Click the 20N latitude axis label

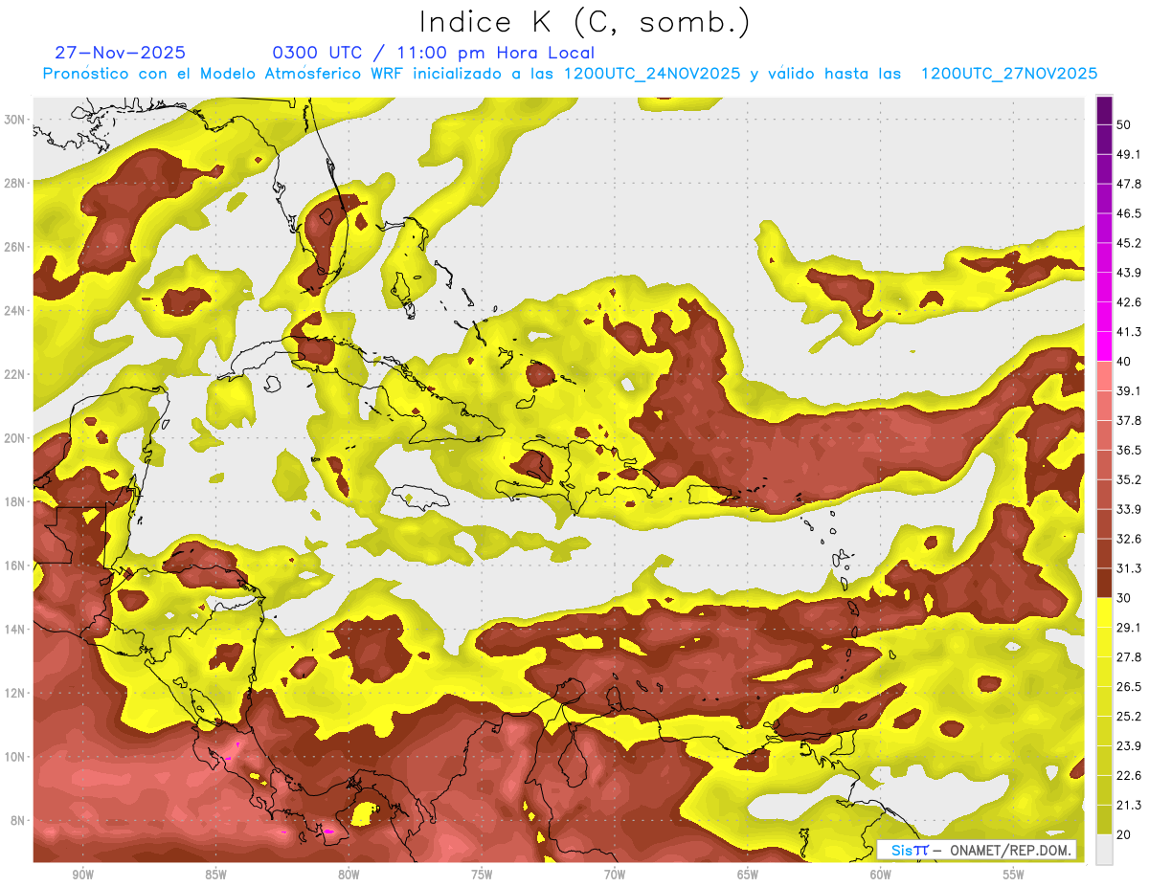coord(14,438)
